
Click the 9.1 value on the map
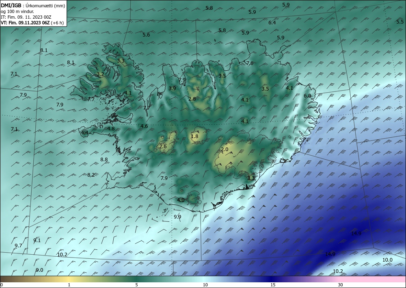pos(37,240)
